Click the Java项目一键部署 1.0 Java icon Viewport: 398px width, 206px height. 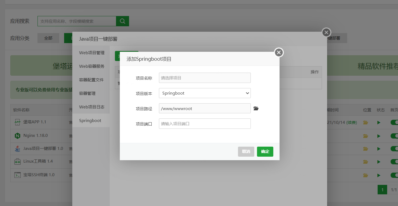point(17,149)
